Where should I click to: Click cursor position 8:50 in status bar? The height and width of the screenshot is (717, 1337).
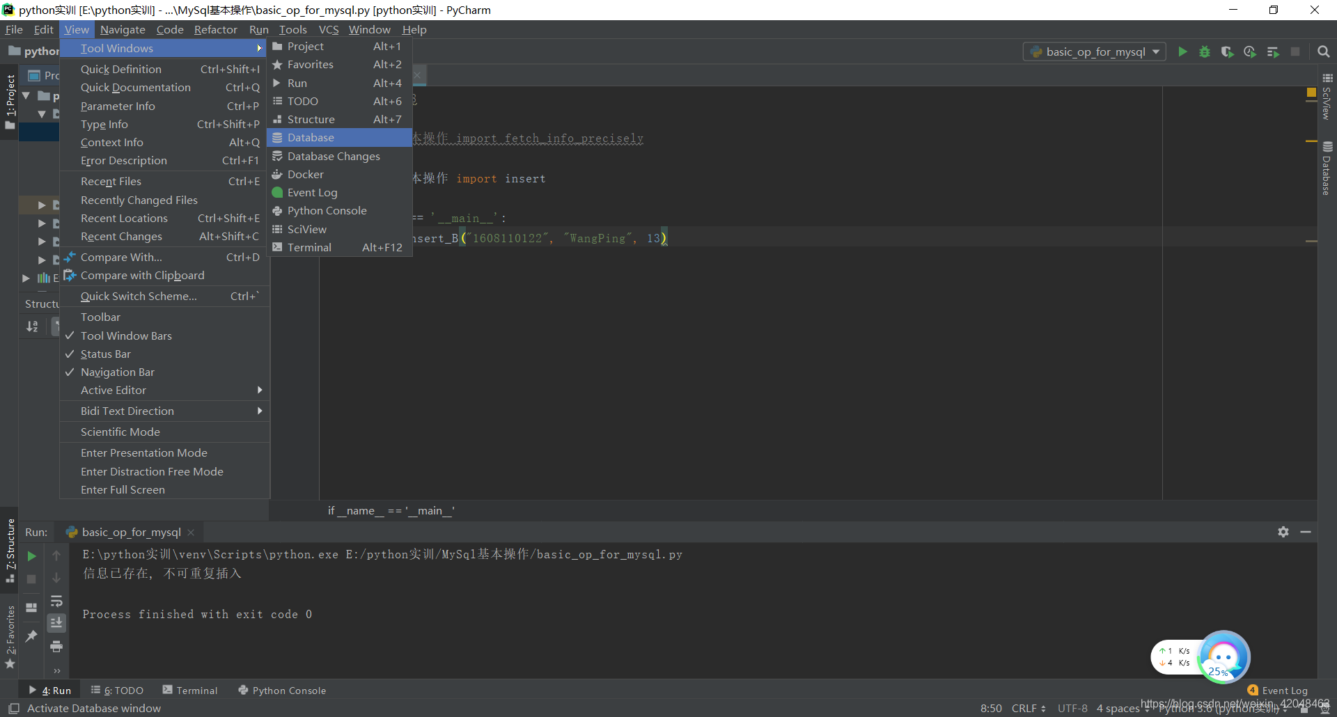pos(991,708)
